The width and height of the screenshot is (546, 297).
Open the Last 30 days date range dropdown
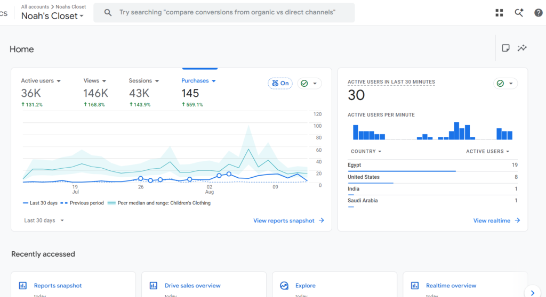pyautogui.click(x=44, y=220)
